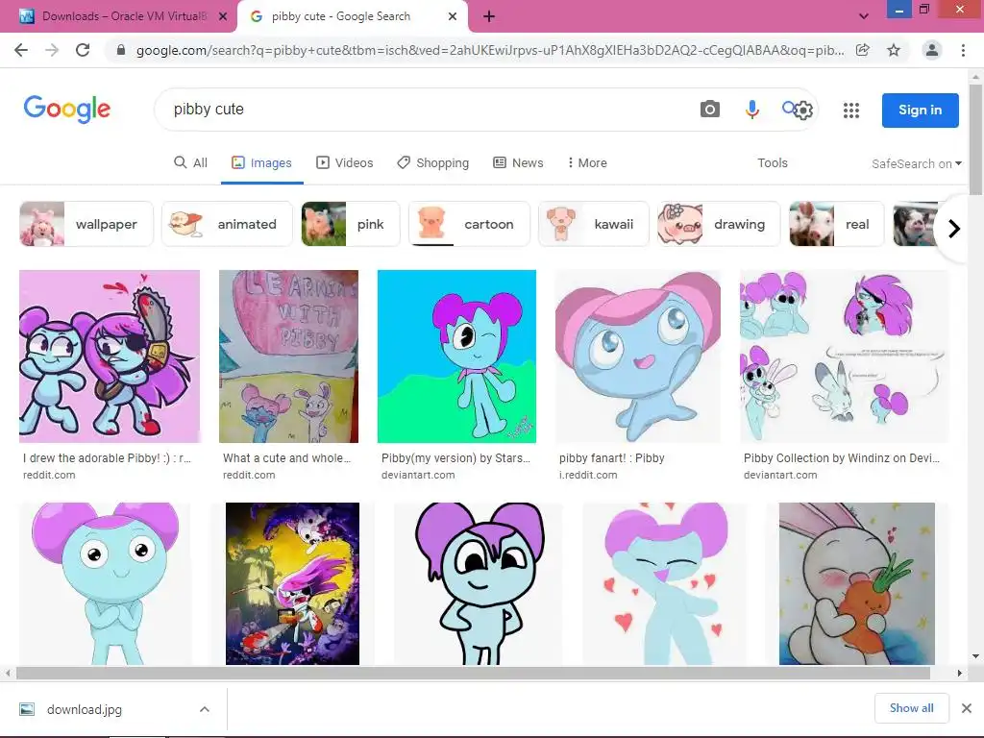Select the Images tab
Screen dimensions: 984x738
pyautogui.click(x=261, y=163)
